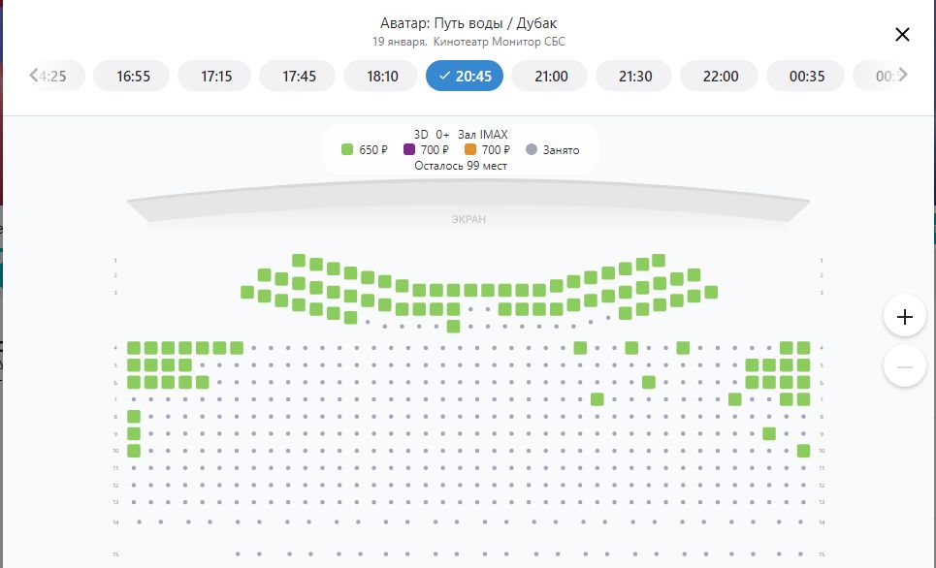
Task: Zoom out the seat map
Action: 905,367
